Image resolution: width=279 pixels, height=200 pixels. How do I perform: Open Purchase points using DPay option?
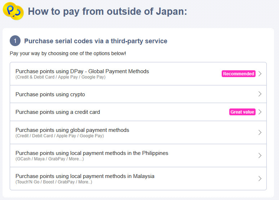(x=82, y=71)
